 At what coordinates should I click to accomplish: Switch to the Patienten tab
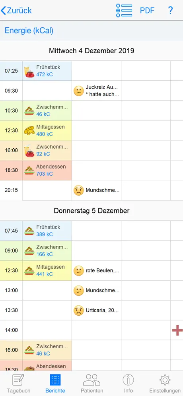(x=92, y=383)
